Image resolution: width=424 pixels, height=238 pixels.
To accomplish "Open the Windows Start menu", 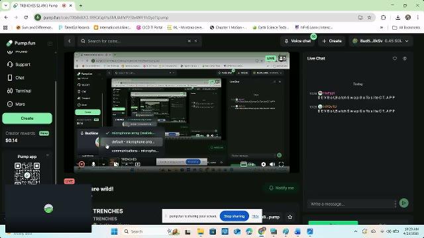I will click(x=115, y=231).
